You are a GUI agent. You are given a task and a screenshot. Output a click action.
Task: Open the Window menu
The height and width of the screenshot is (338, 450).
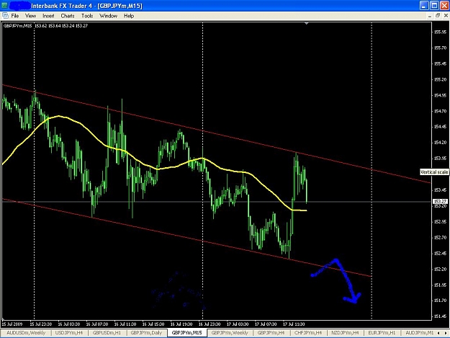point(108,16)
